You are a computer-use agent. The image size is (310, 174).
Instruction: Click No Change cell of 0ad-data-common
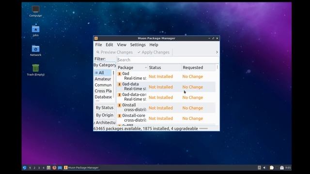(193, 98)
